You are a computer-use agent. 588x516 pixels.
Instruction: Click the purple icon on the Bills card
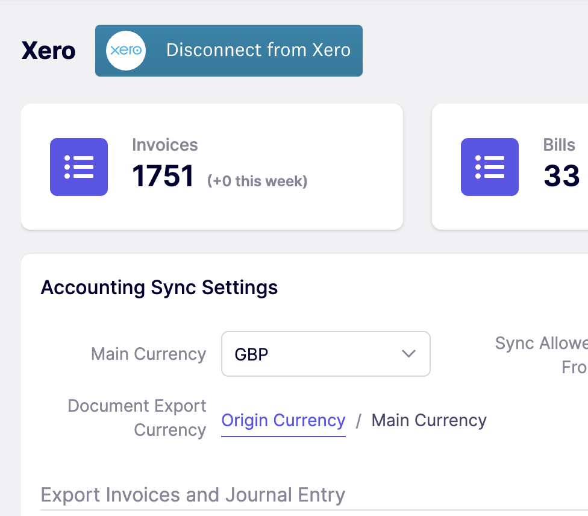pos(489,167)
